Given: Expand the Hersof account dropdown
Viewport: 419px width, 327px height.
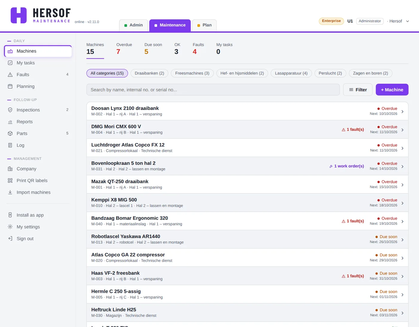Looking at the screenshot, I should click(399, 21).
